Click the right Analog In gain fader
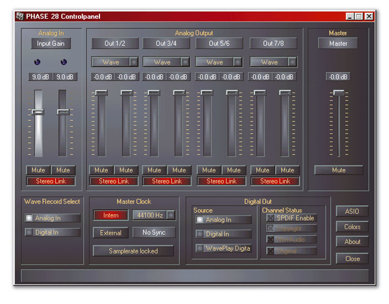Image resolution: width=389 pixels, height=304 pixels. (63, 112)
